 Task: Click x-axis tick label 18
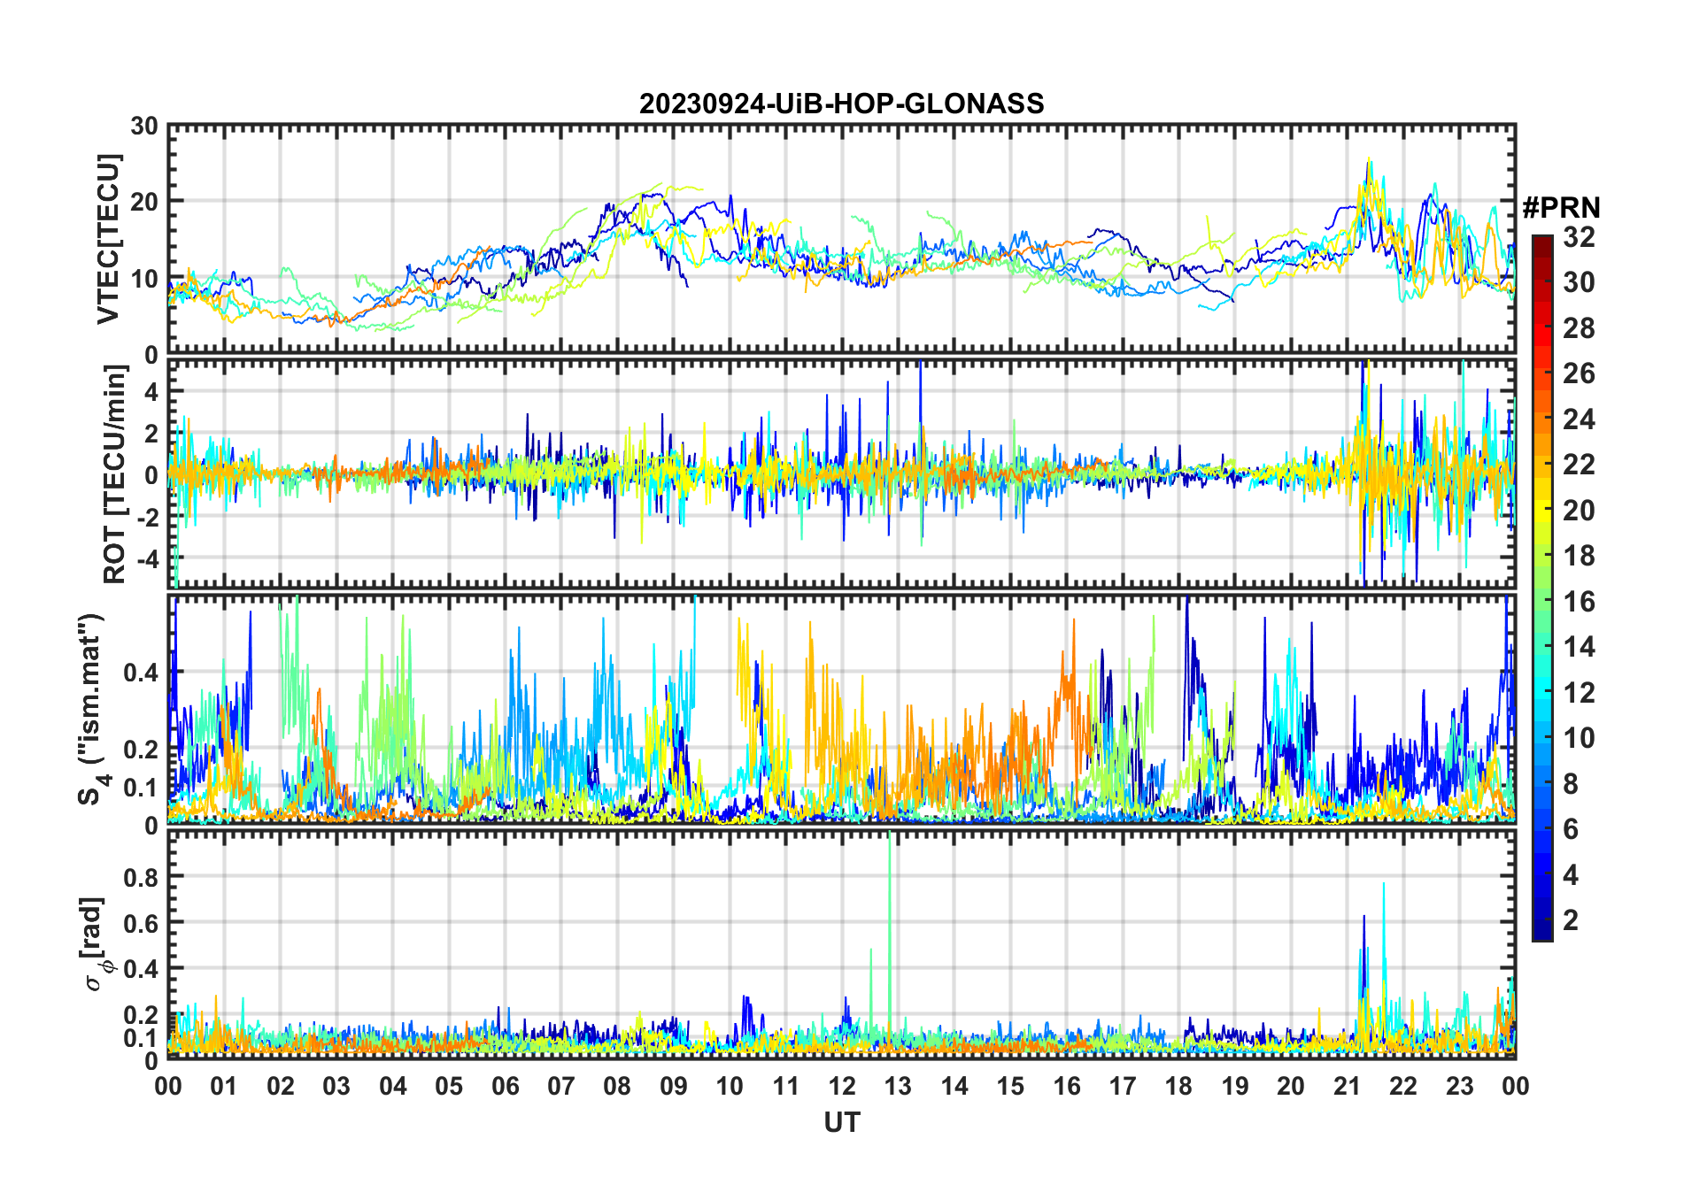(1178, 1086)
